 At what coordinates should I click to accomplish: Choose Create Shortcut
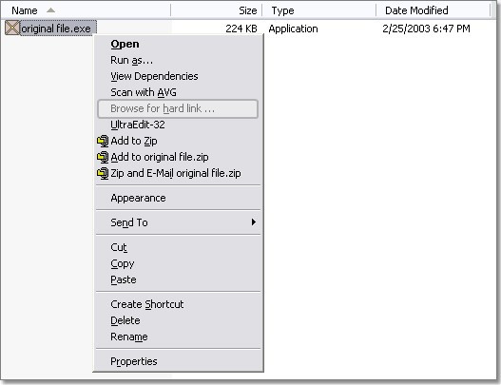click(x=178, y=304)
